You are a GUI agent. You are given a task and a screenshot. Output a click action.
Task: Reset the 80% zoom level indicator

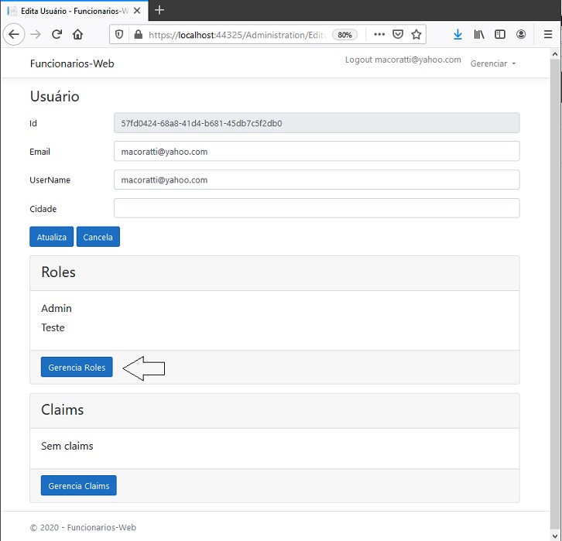pos(344,35)
